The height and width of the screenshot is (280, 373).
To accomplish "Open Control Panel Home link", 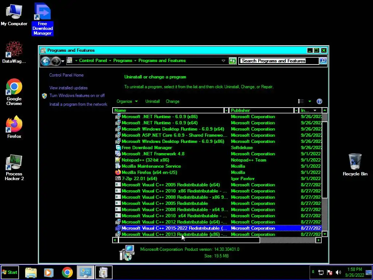I will point(66,75).
